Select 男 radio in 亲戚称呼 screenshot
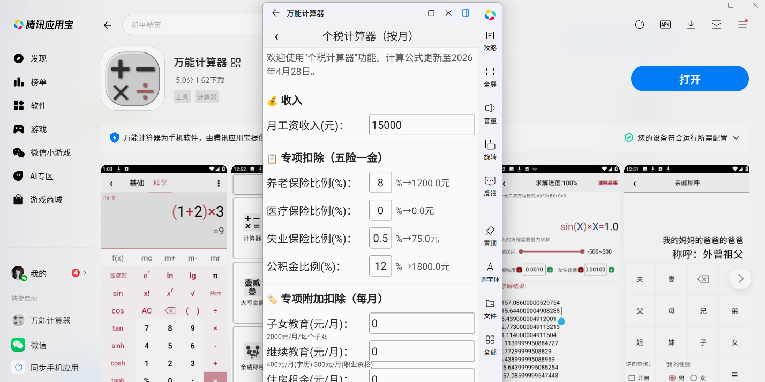This screenshot has height=382, width=765. [x=672, y=378]
